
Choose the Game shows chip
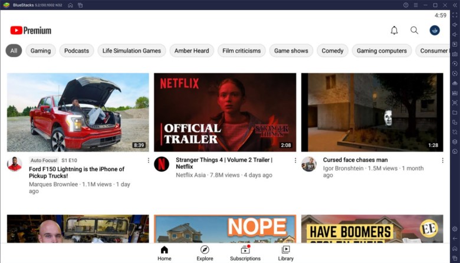tap(291, 51)
